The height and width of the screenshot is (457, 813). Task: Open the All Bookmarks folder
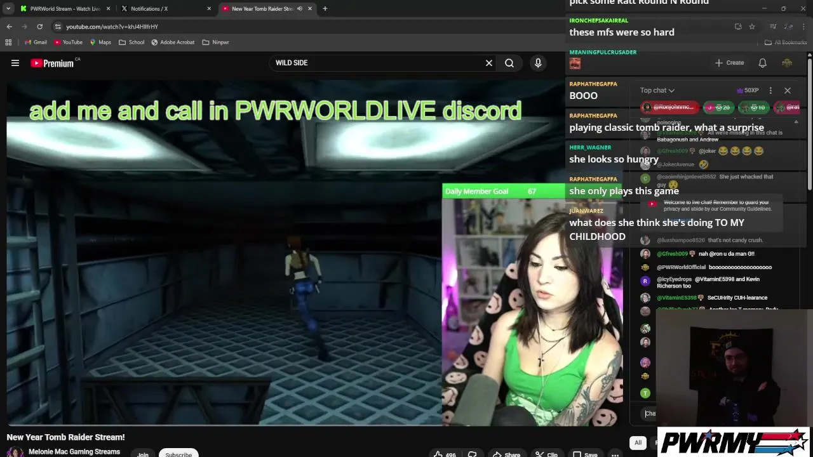click(786, 43)
